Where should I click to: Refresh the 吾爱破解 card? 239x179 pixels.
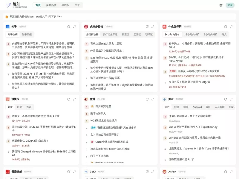(69, 172)
